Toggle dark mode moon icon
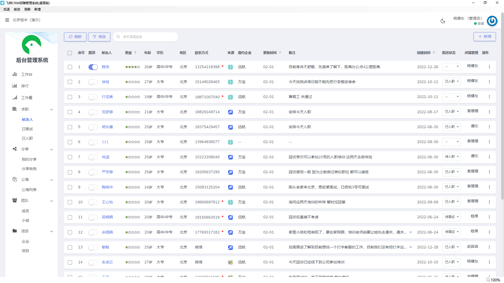 443,21
